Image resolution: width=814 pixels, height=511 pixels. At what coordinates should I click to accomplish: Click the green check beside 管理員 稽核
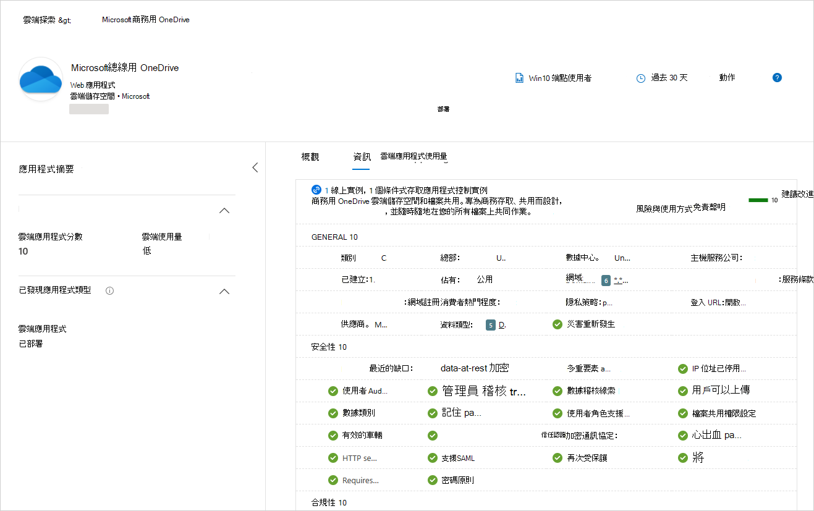coord(433,391)
